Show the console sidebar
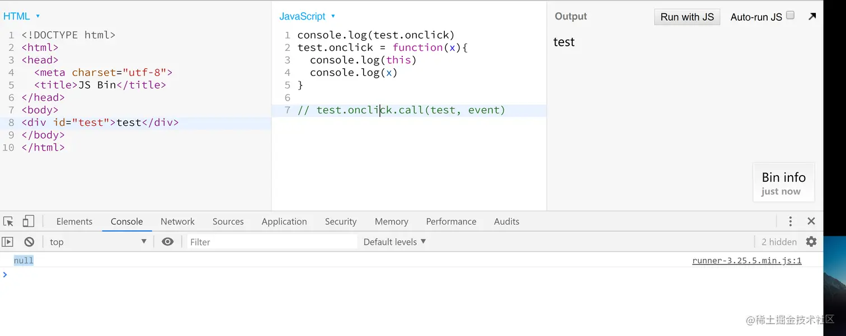Image resolution: width=846 pixels, height=336 pixels. (x=7, y=242)
